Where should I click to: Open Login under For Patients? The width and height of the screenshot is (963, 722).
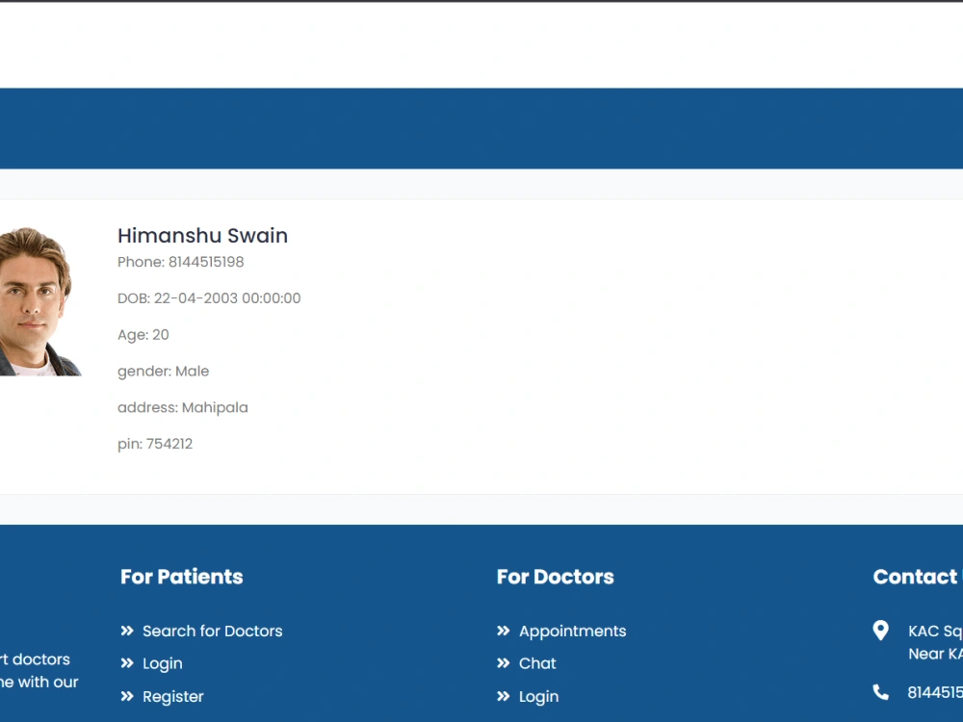[162, 663]
